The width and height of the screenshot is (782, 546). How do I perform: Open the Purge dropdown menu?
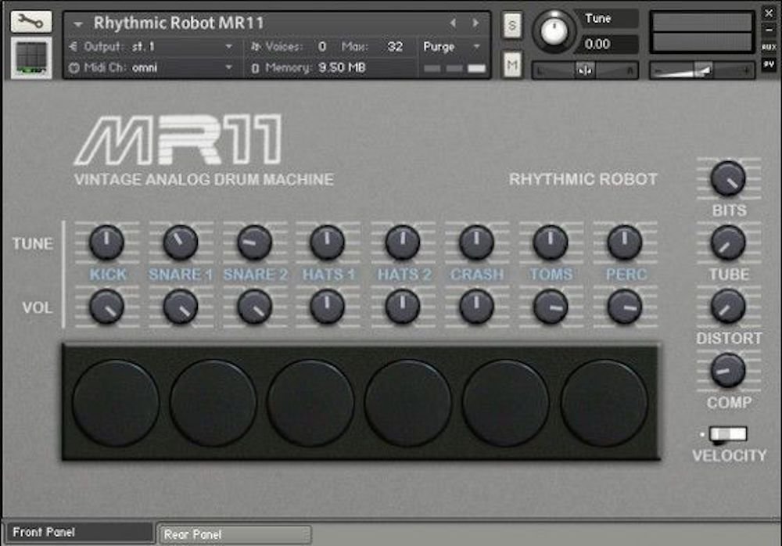[x=454, y=47]
